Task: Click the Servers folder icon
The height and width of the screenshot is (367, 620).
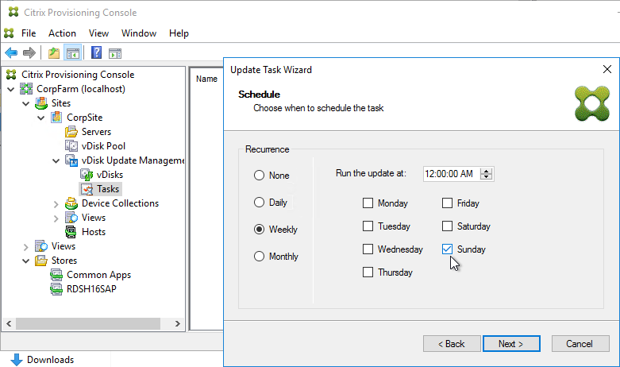Action: (x=71, y=132)
